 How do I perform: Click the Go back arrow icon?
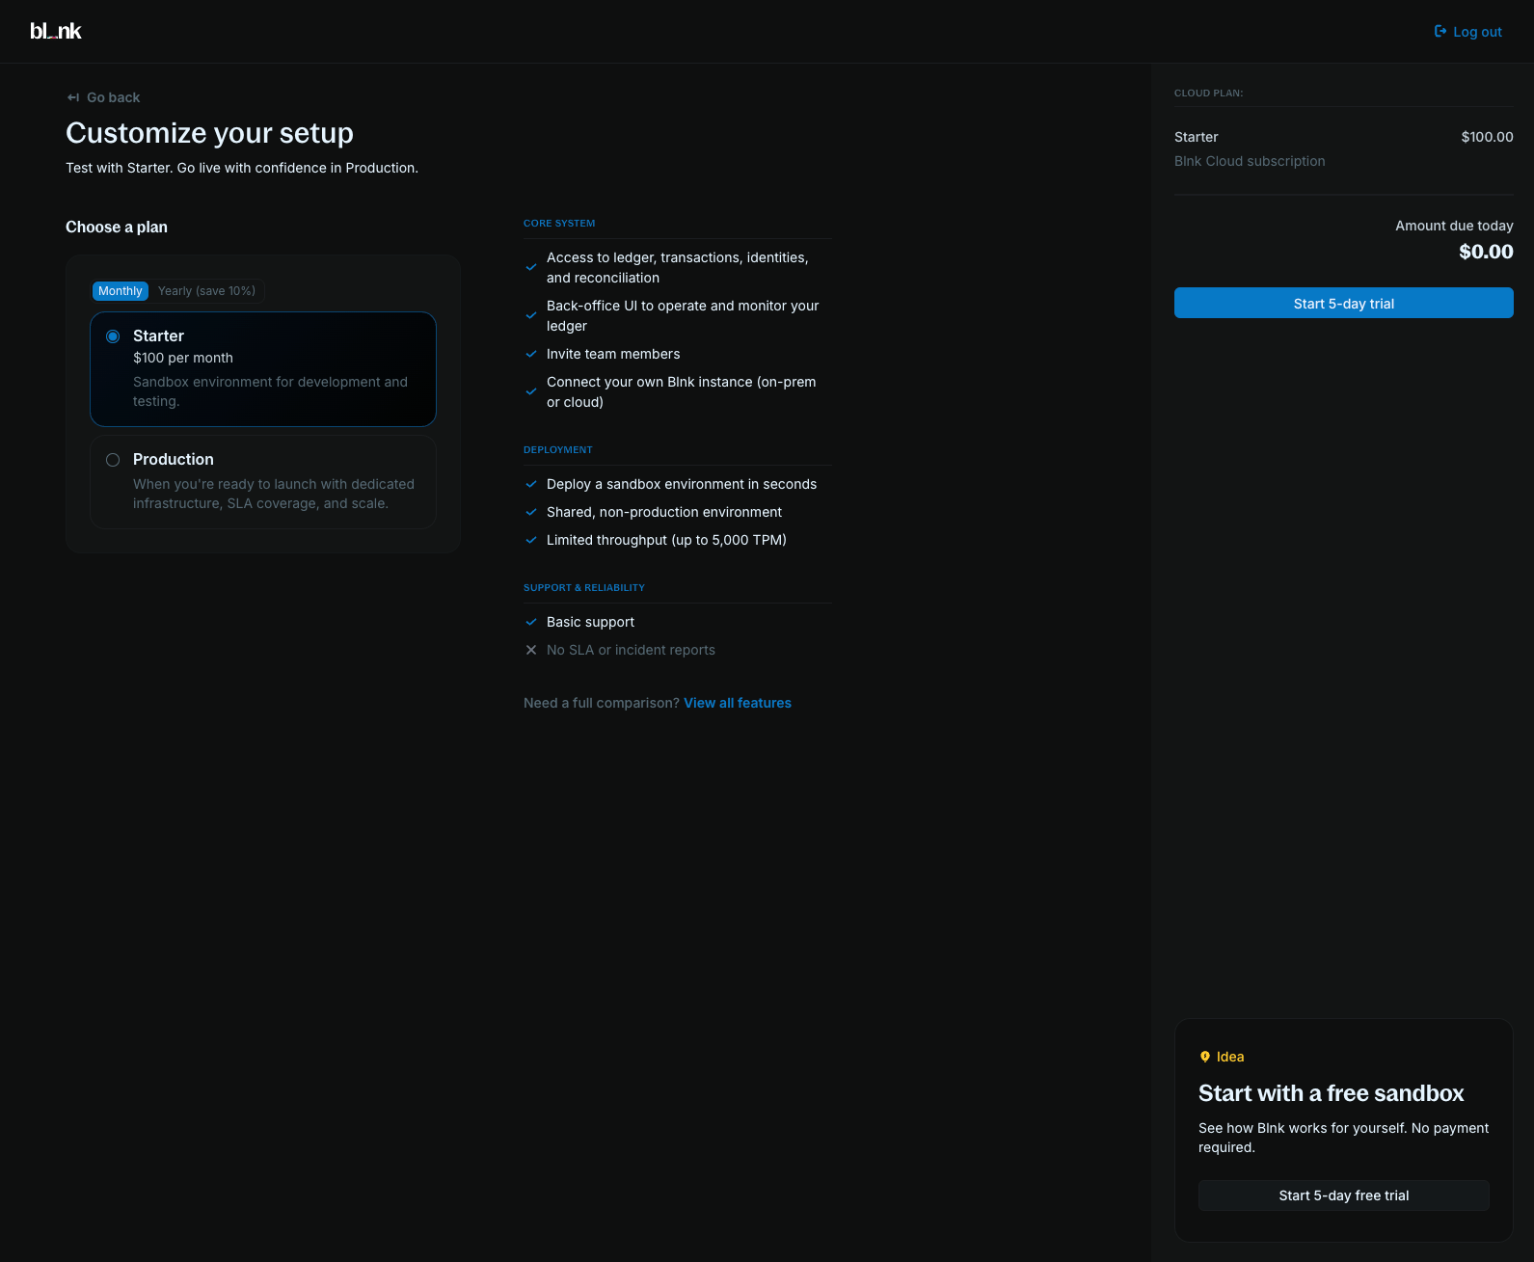pos(73,97)
